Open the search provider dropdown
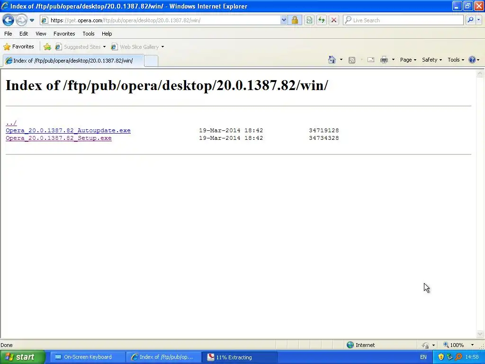The height and width of the screenshot is (364, 485). pyautogui.click(x=478, y=20)
